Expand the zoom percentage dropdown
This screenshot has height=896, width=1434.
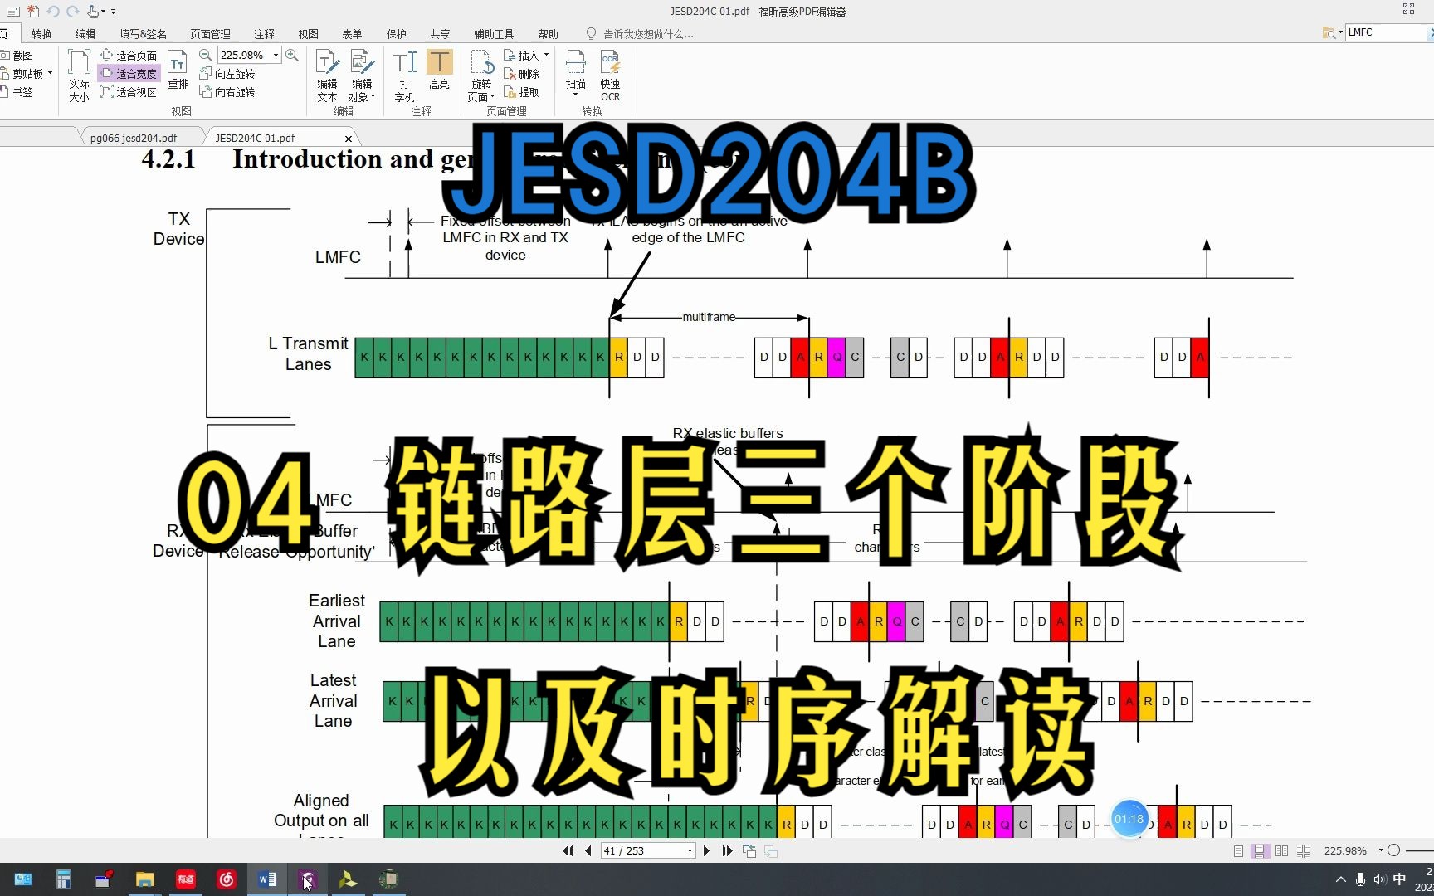(275, 55)
